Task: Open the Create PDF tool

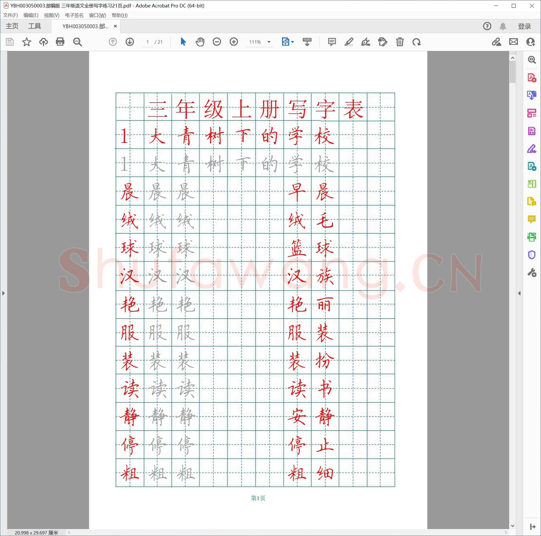Action: click(x=532, y=78)
